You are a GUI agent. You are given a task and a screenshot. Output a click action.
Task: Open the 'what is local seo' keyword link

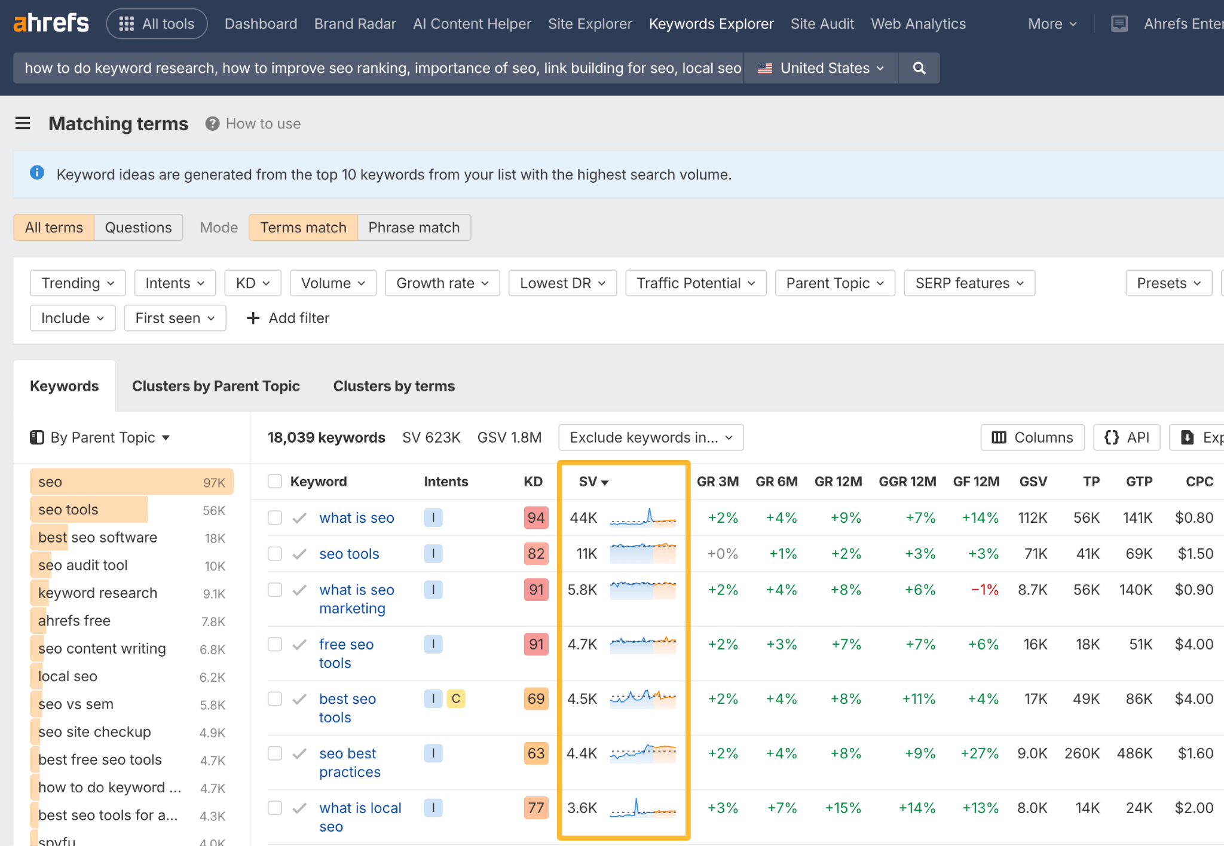click(x=360, y=808)
